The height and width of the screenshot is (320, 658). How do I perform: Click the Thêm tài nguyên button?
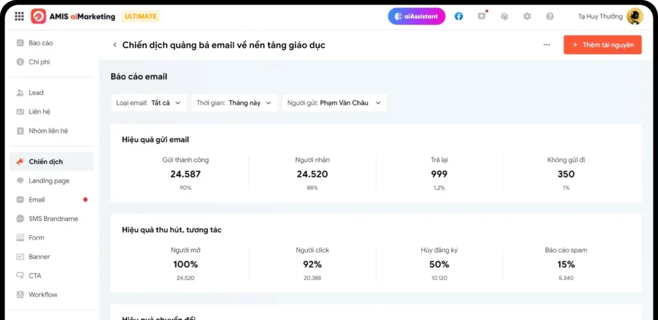(602, 45)
